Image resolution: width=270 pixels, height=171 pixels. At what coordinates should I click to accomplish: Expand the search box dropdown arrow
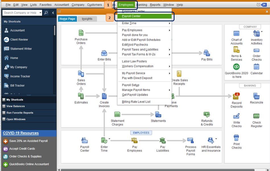40,13
